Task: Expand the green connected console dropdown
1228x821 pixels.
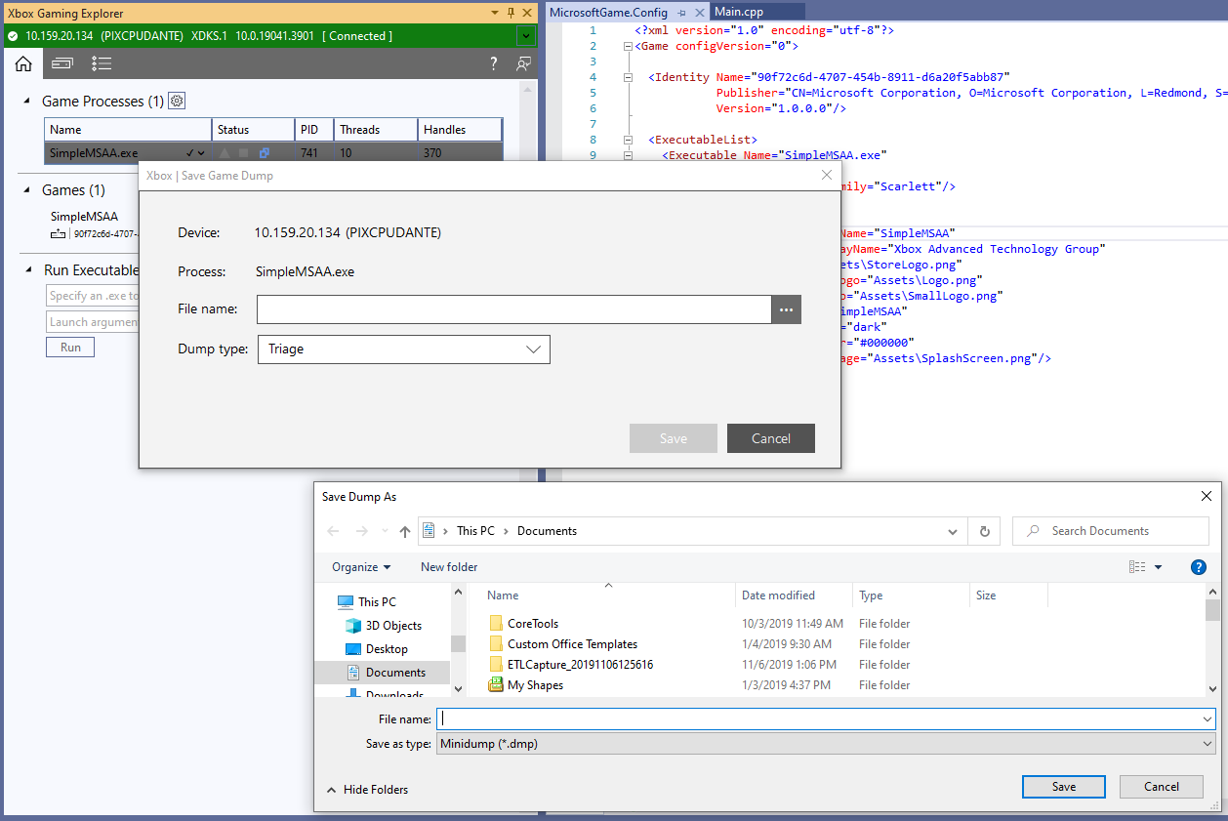Action: 526,36
